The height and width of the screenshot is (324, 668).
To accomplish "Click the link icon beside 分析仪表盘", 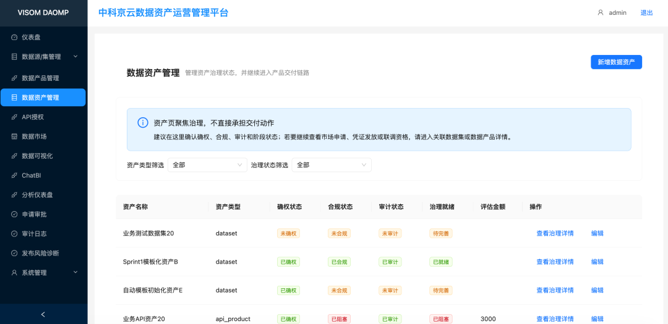I will (x=14, y=195).
